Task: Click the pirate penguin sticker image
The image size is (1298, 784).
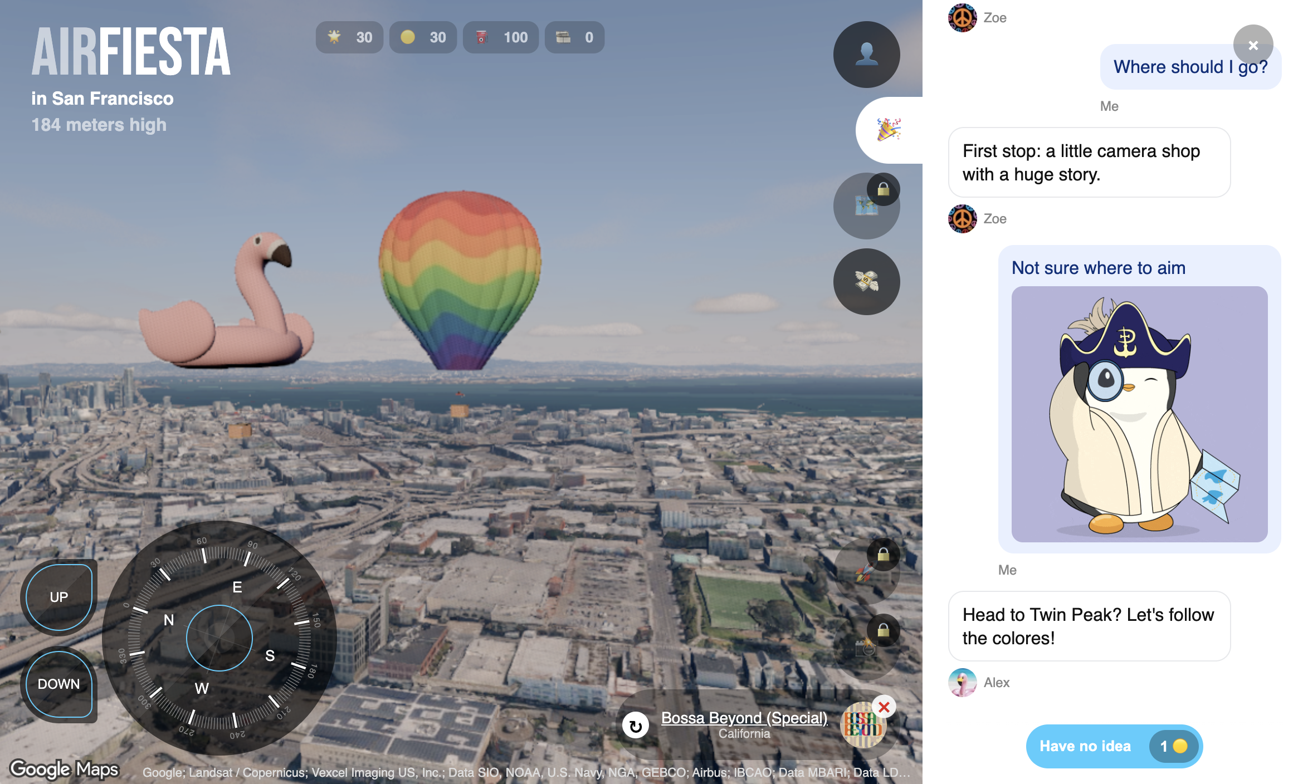Action: tap(1139, 414)
